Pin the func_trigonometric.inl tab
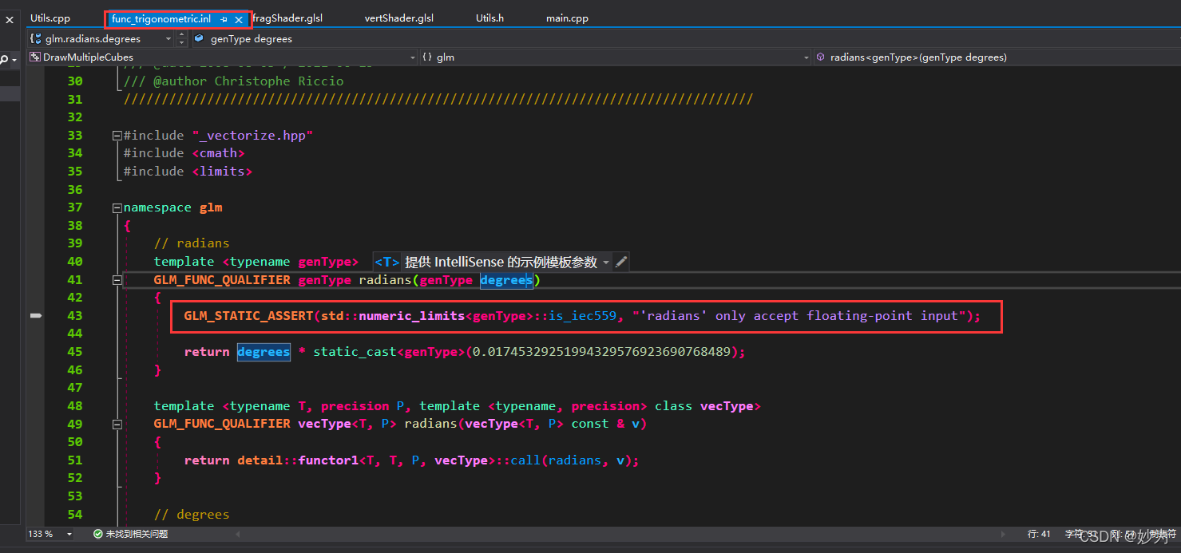 [x=224, y=19]
